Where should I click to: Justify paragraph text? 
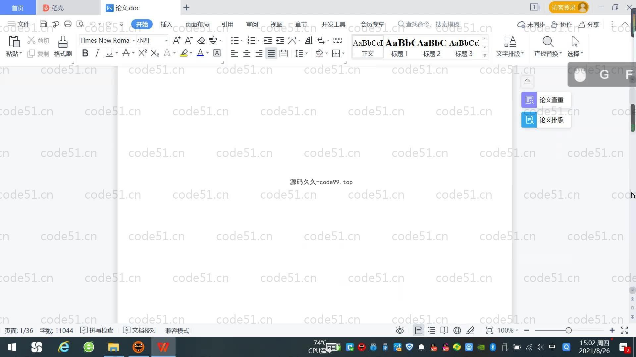click(271, 53)
